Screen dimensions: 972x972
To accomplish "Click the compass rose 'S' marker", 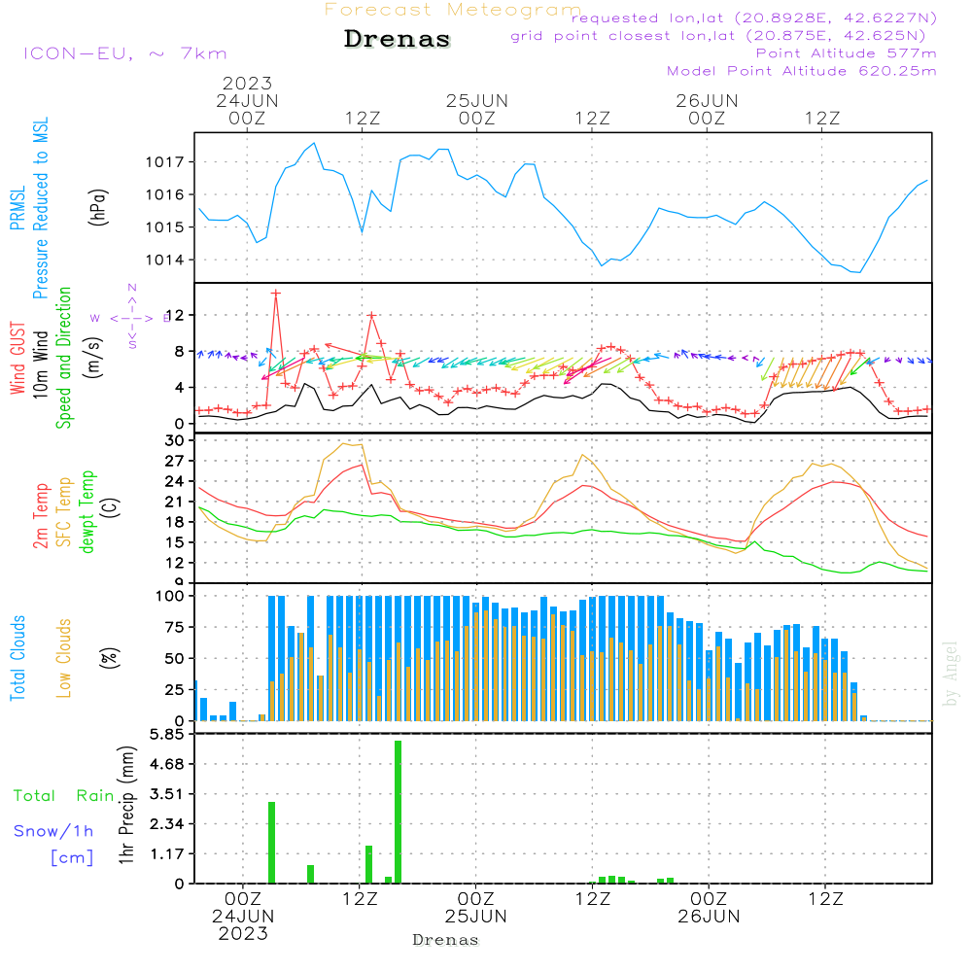I will pyautogui.click(x=132, y=344).
